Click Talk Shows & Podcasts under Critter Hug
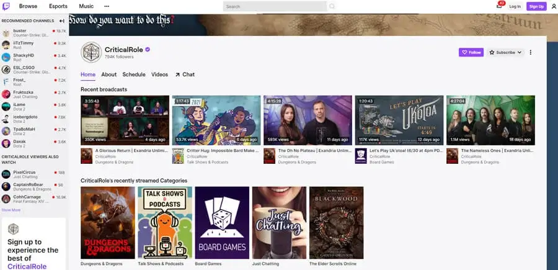Image resolution: width=558 pixels, height=270 pixels. 206,162
